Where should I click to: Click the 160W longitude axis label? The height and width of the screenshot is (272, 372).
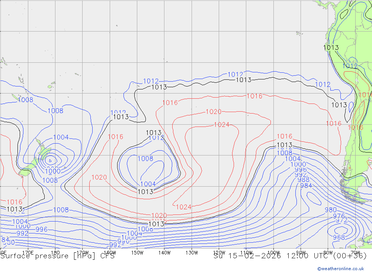coord(110,253)
